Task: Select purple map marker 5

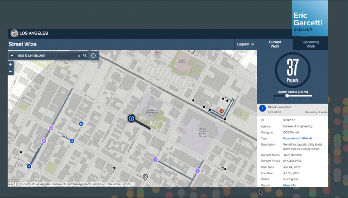Action: [x=197, y=171]
